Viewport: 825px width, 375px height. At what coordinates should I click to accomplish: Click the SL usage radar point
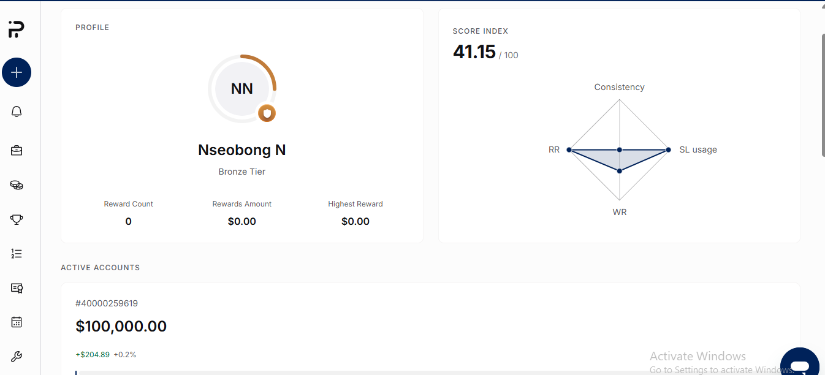[668, 150]
